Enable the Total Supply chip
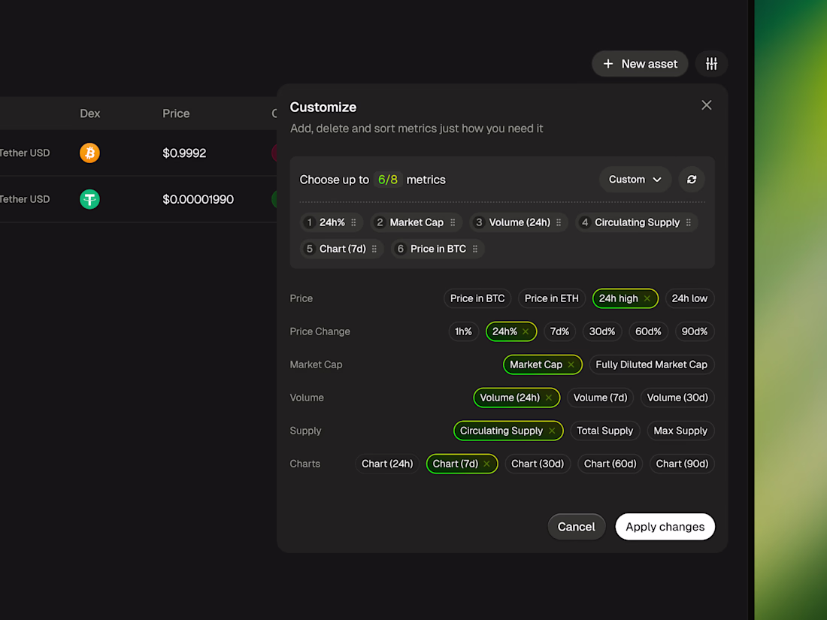 pos(604,431)
